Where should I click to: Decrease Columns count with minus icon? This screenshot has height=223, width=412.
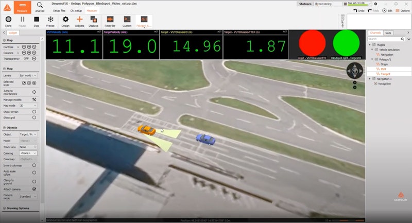click(24, 53)
